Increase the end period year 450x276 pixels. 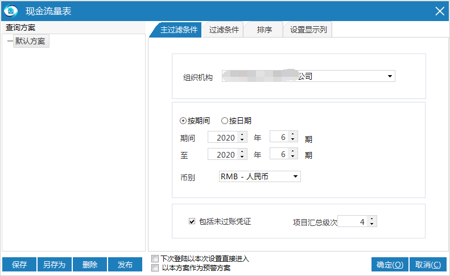coord(242,151)
